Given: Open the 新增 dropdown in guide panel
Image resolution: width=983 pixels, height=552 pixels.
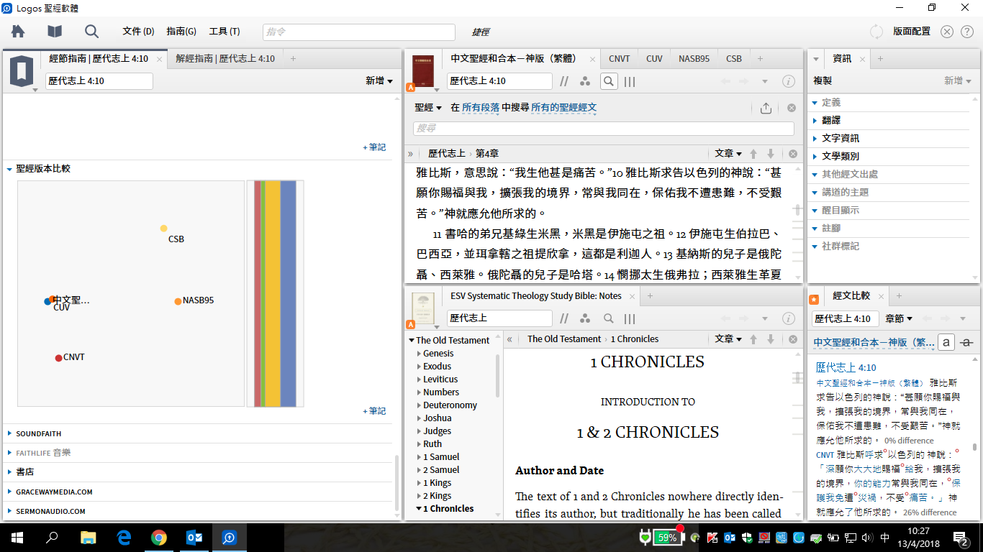Looking at the screenshot, I should coord(379,81).
